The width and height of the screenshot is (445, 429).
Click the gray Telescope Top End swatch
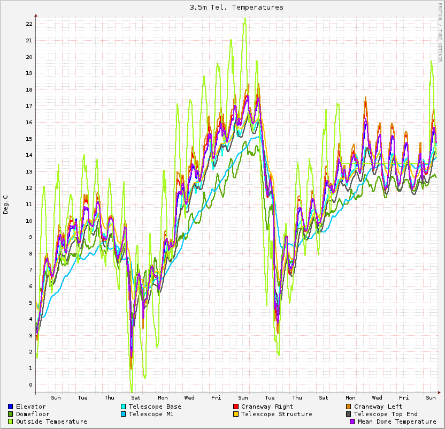pyautogui.click(x=349, y=414)
